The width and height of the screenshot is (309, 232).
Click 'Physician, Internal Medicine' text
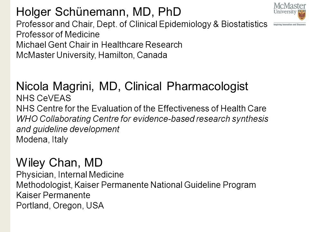tap(70, 175)
